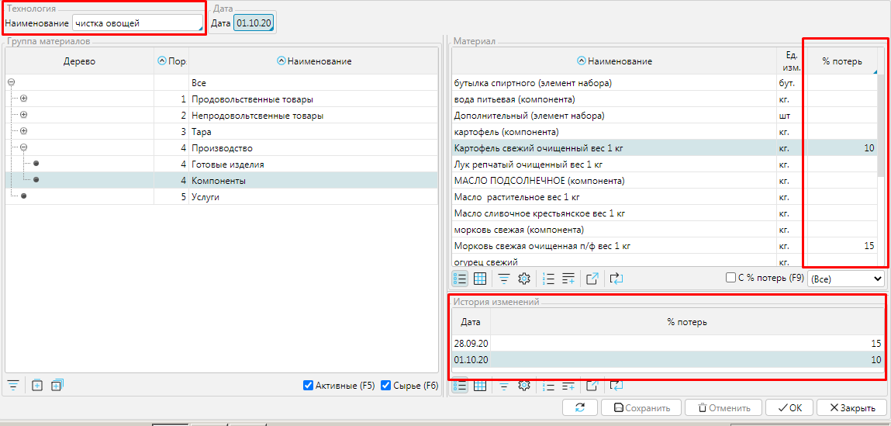The image size is (891, 426).
Task: Expand the Продовольственные товары tree node
Action: pos(23,99)
